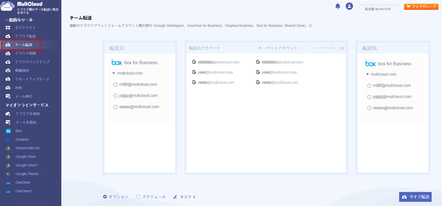Image resolution: width=442 pixels, height=206 pixels.
Task: Click the タスク 4 name label
Action: [187, 197]
